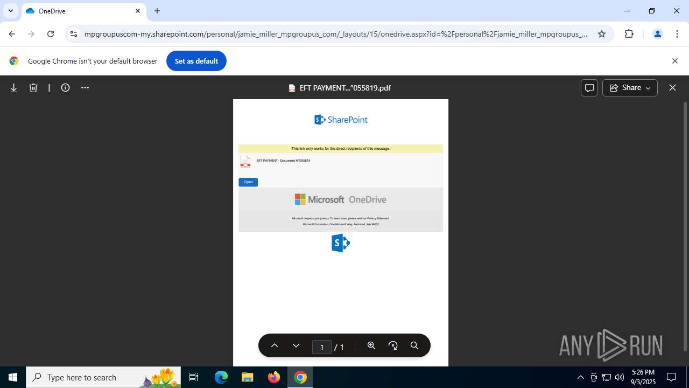The image size is (689, 388).
Task: Open the tab search dropdown
Action: click(x=11, y=11)
